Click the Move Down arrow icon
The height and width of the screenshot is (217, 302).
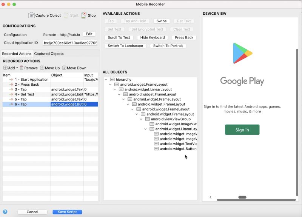(64, 68)
